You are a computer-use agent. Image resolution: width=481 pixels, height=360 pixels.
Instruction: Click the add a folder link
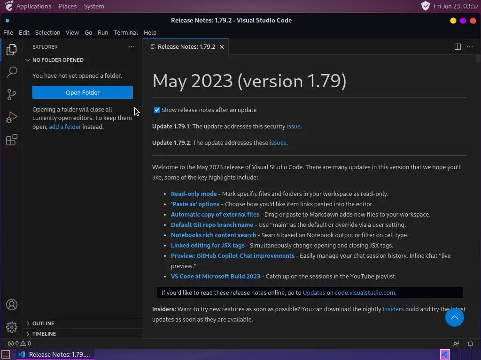point(65,127)
